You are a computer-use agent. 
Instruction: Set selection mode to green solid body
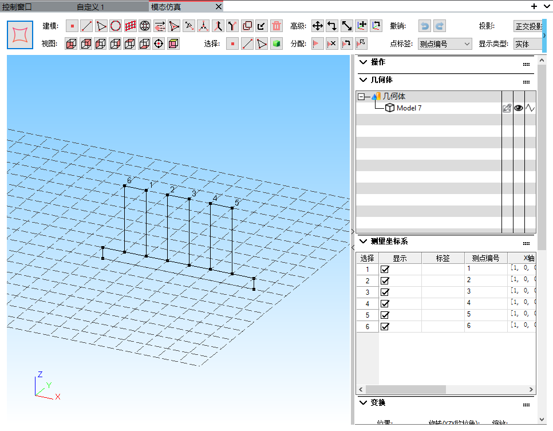click(x=276, y=44)
